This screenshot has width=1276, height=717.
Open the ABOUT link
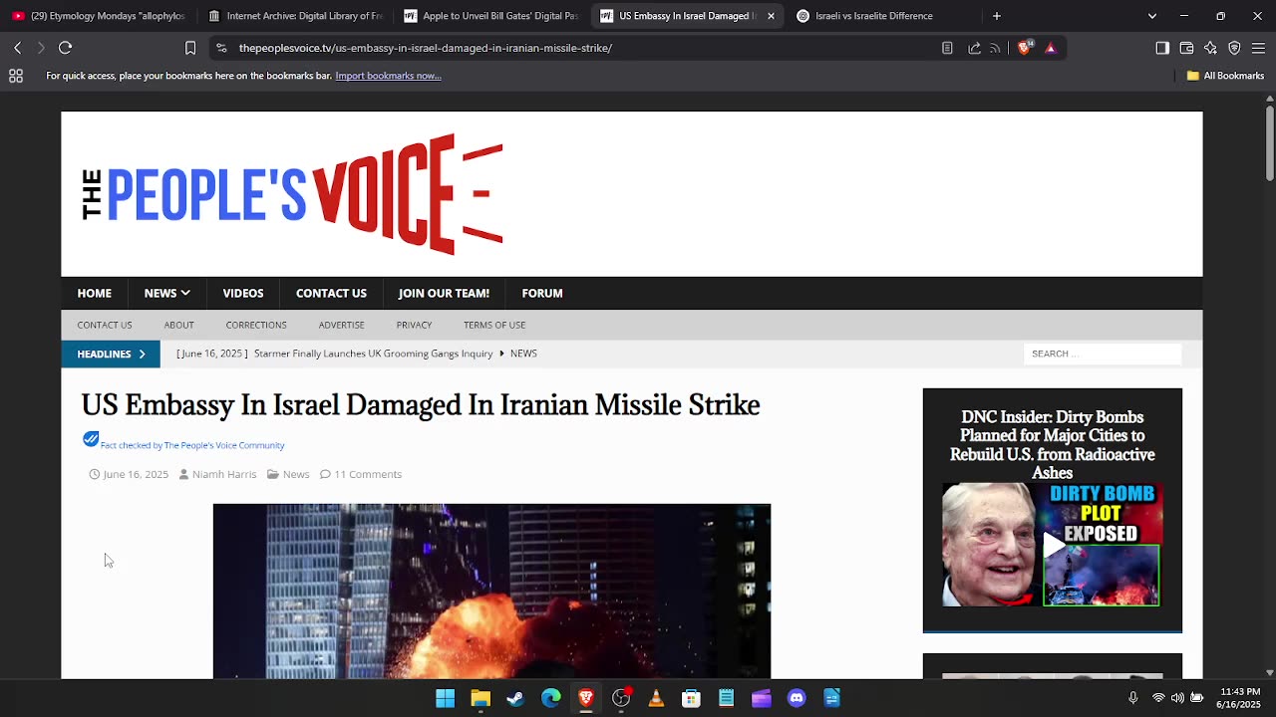coord(178,325)
